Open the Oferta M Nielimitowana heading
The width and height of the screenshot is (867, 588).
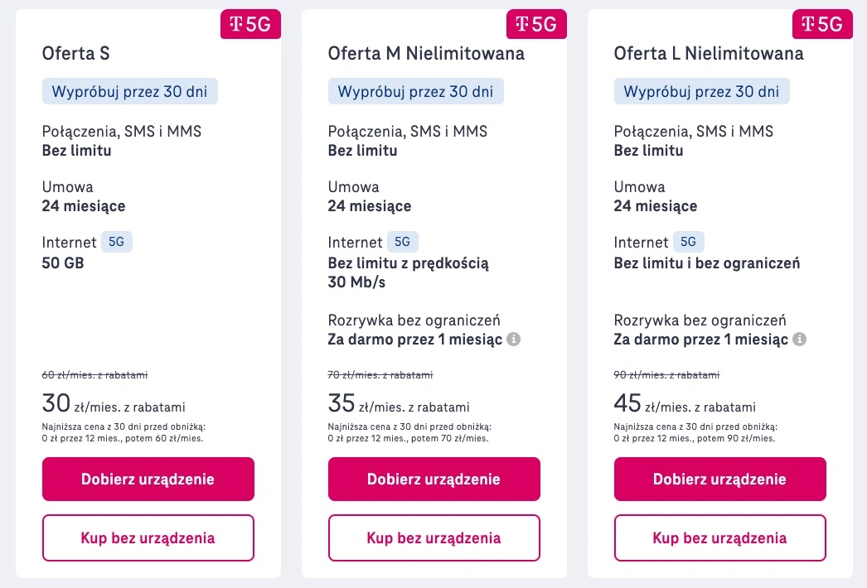(x=426, y=54)
